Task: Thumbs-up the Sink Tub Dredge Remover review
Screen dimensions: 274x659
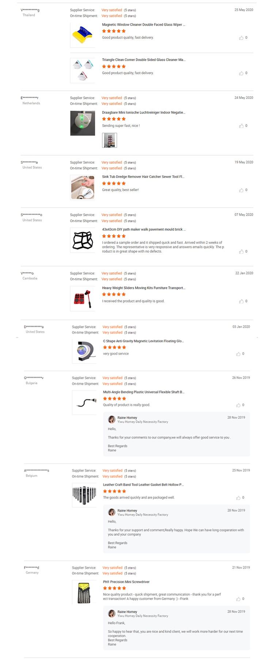Action: 241,190
